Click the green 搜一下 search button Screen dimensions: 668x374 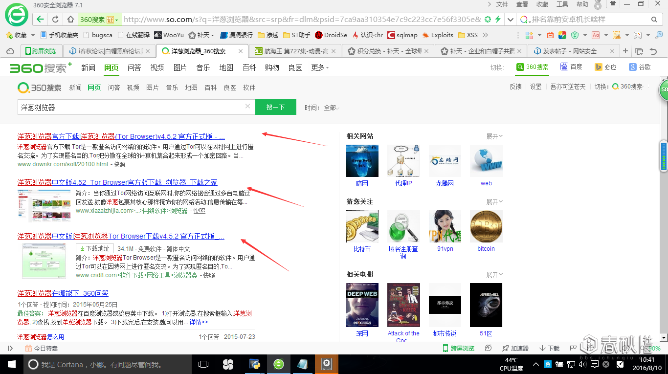click(x=276, y=107)
